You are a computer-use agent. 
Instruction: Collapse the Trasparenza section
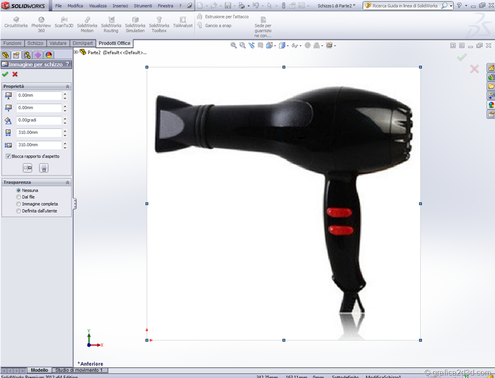(67, 182)
